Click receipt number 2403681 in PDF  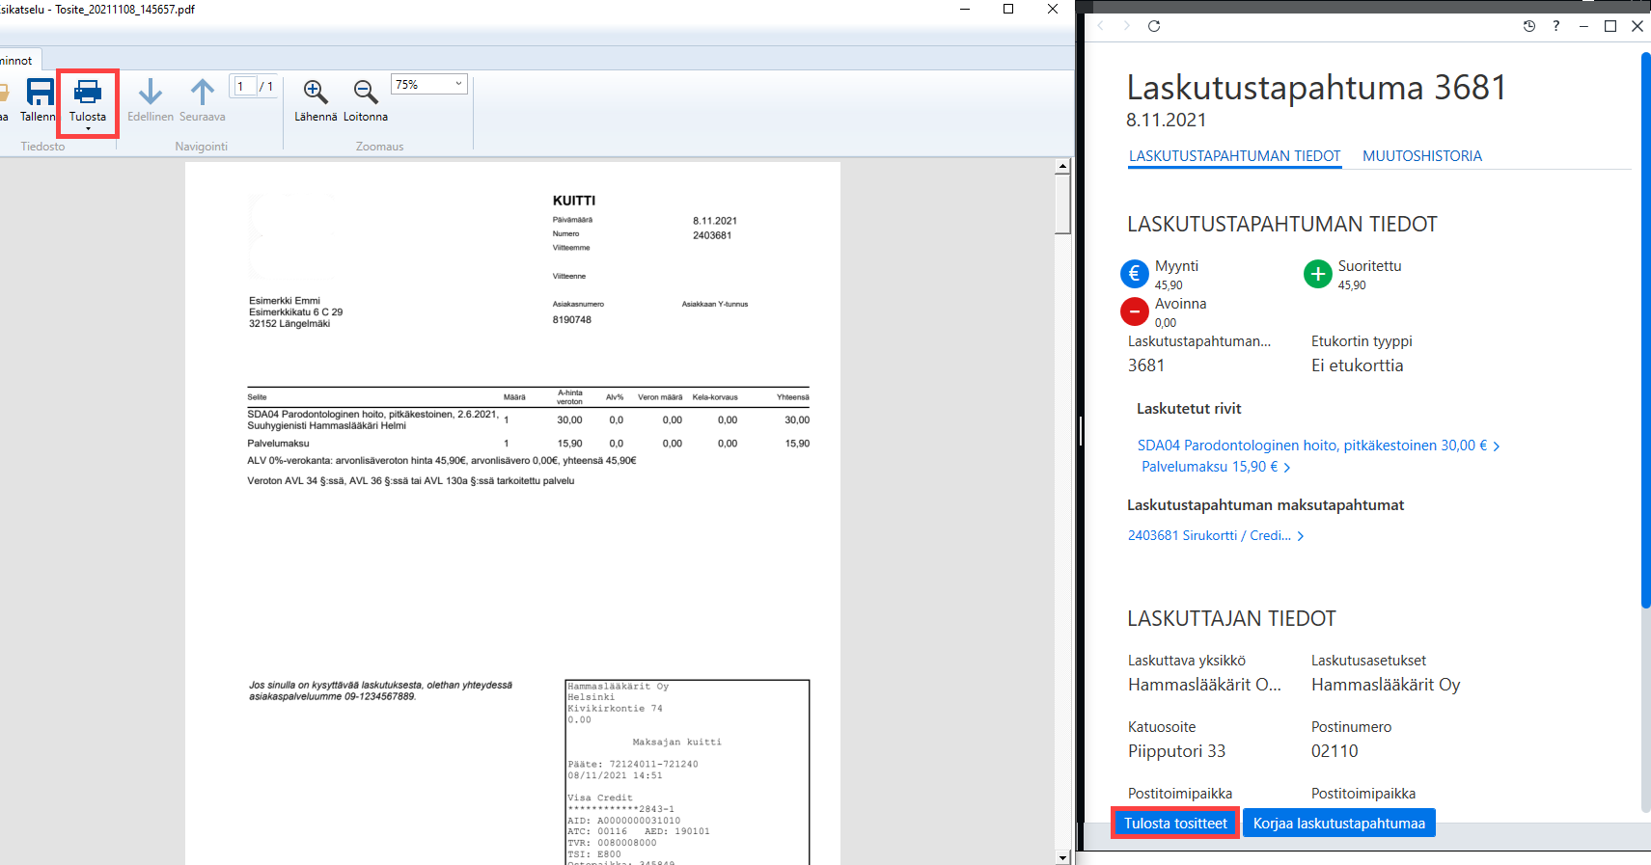pos(712,235)
